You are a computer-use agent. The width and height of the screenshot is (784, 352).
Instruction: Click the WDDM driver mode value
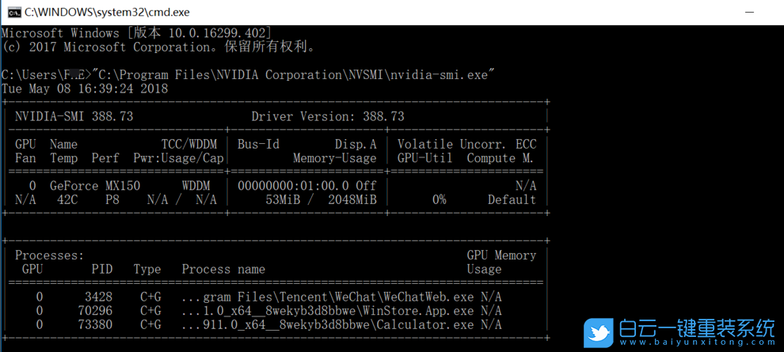coord(196,186)
